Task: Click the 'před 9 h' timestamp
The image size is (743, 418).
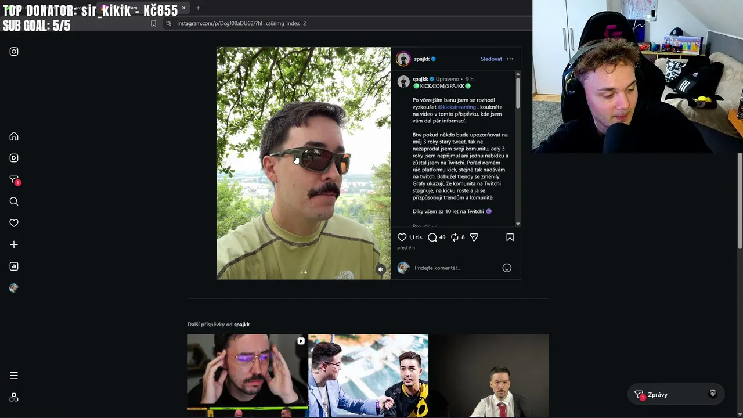Action: click(x=406, y=248)
